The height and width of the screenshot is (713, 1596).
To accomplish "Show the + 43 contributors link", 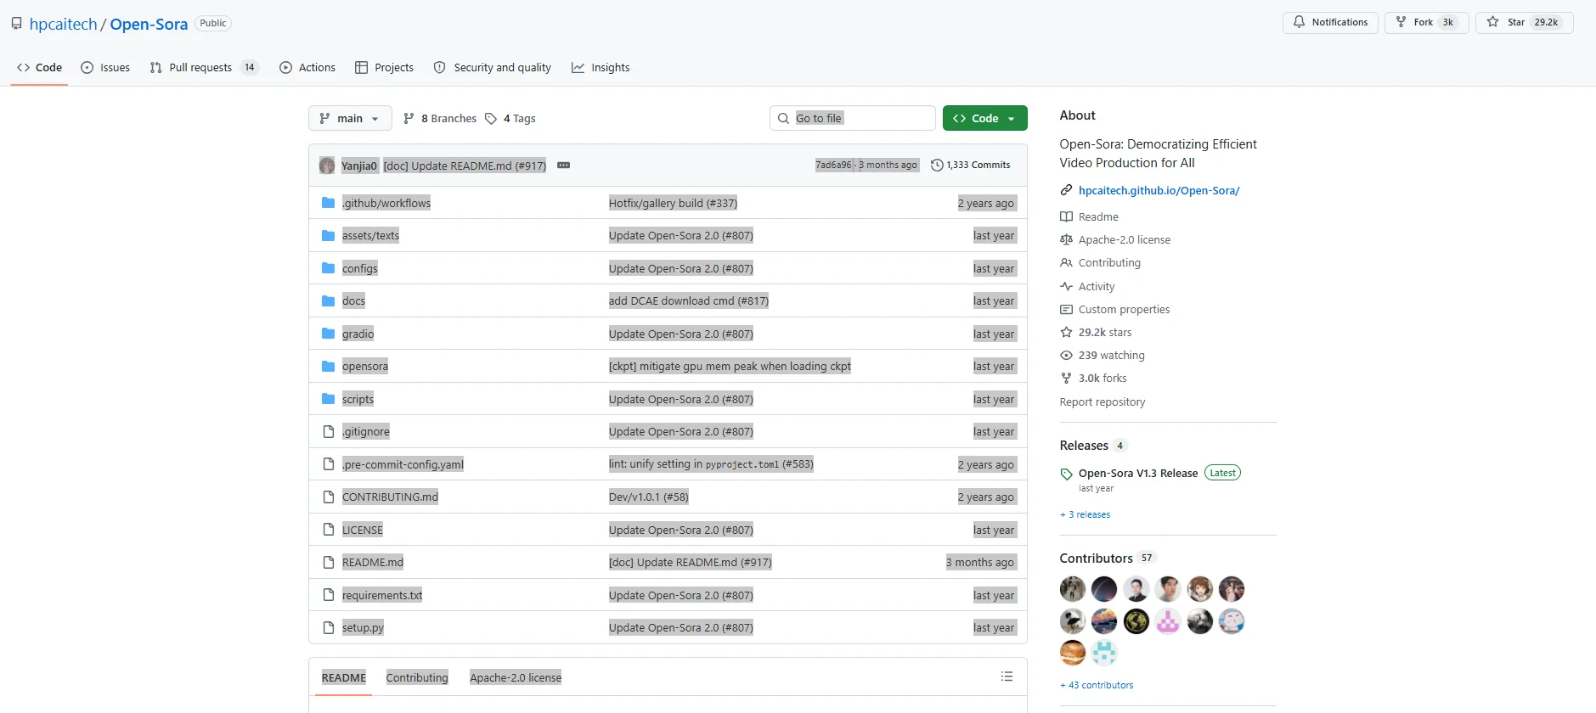I will click(1097, 685).
